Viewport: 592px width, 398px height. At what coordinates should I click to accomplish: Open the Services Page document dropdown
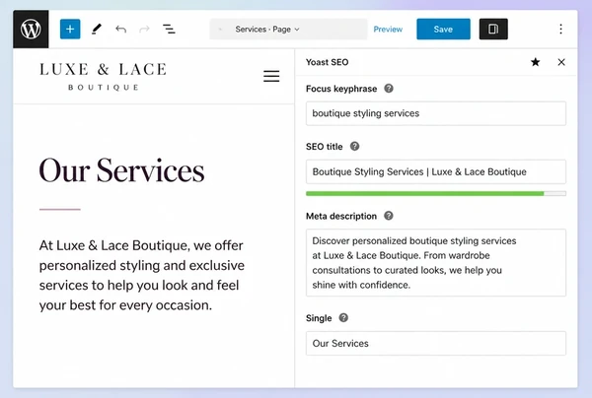[x=288, y=29]
